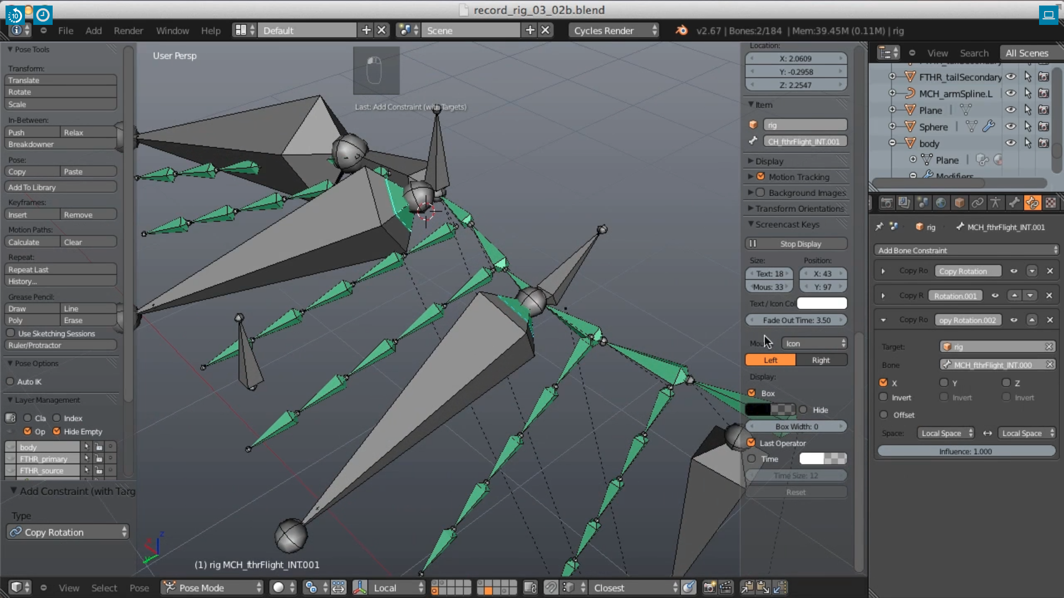Enable the Auto IK checkbox

pyautogui.click(x=11, y=382)
